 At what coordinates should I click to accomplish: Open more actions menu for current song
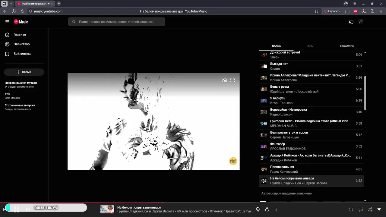tap(276, 209)
